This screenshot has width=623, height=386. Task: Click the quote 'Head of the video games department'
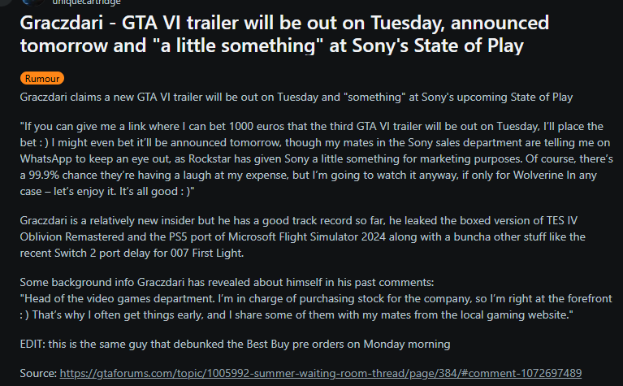(x=316, y=299)
